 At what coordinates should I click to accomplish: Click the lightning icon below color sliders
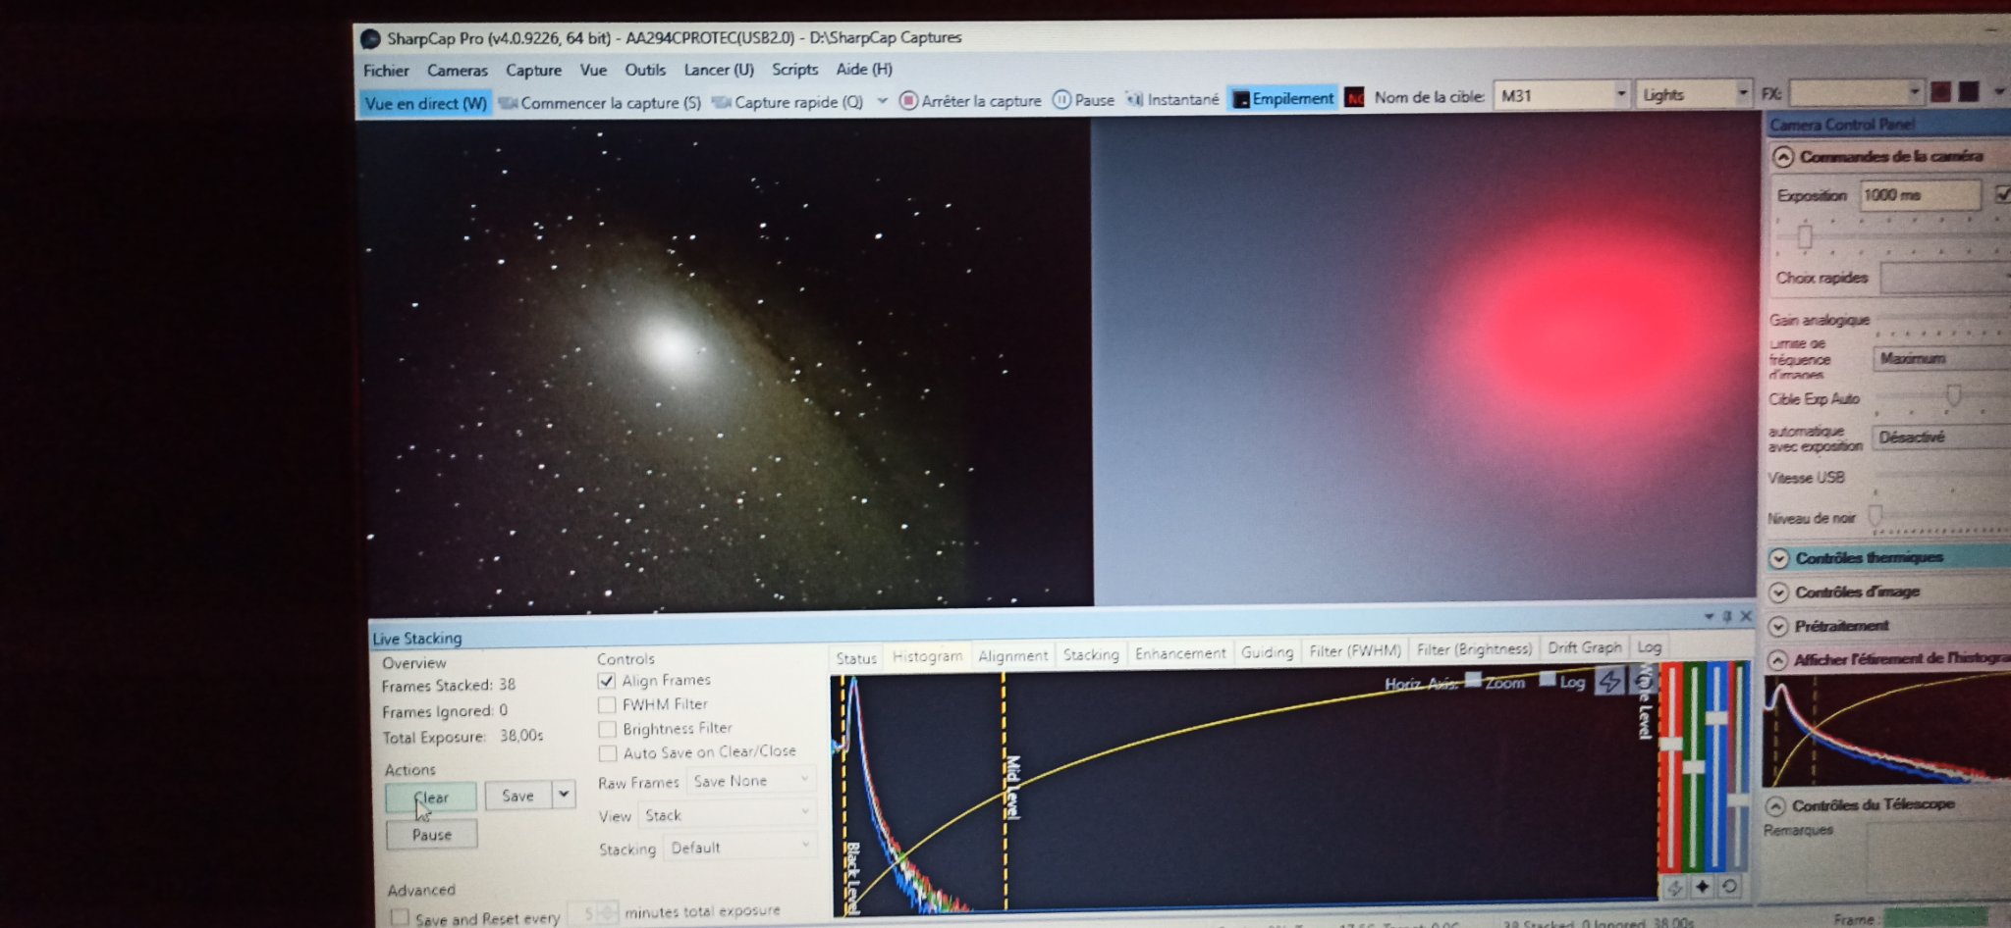tap(1674, 888)
